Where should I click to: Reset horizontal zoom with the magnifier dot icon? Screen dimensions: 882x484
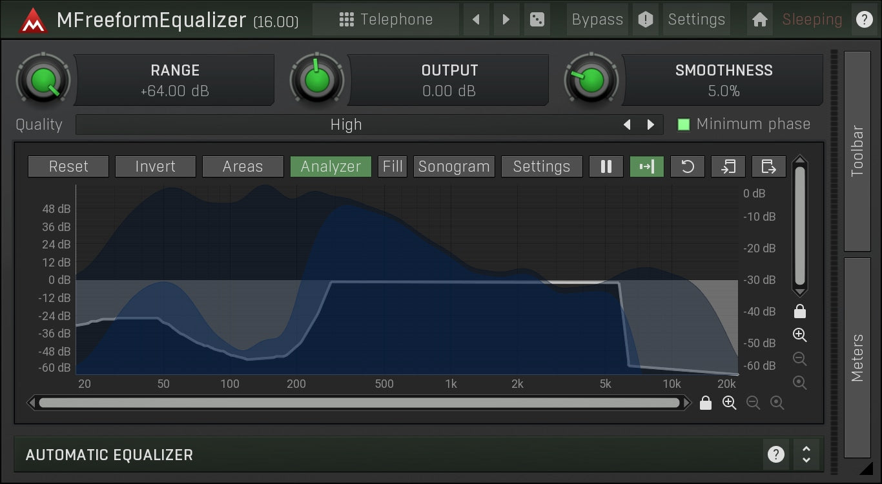tap(777, 403)
